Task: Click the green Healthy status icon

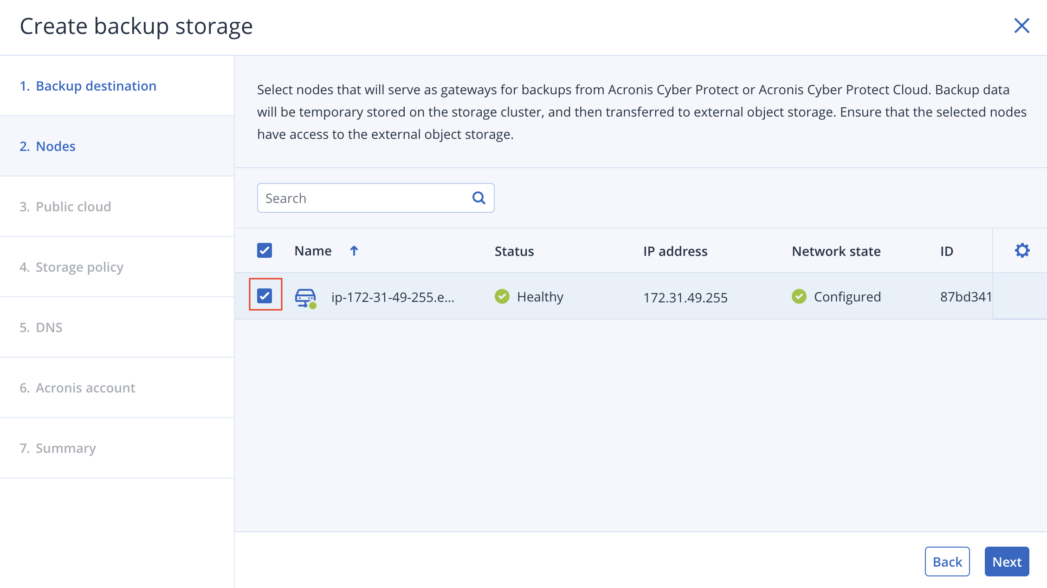Action: pos(502,296)
